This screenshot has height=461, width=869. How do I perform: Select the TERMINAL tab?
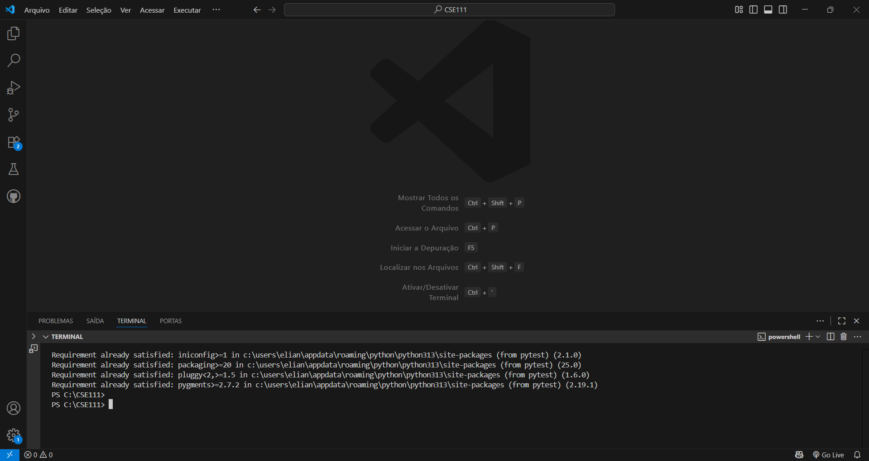[x=132, y=321]
